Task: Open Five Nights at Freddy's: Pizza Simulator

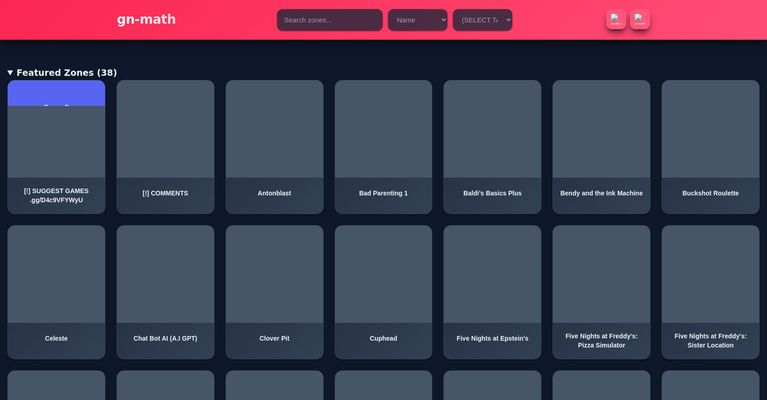Action: click(601, 292)
